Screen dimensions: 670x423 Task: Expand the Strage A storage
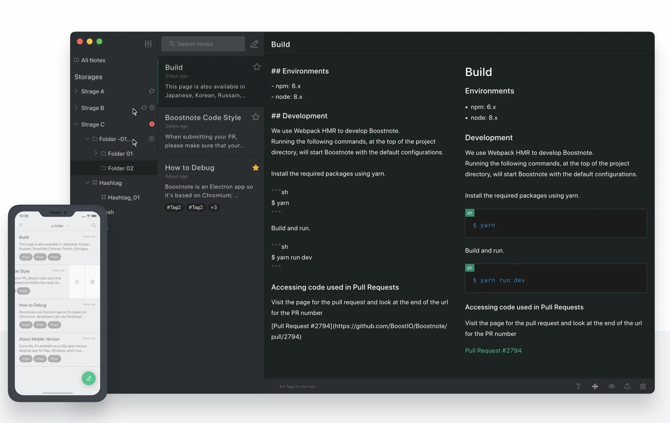click(76, 91)
